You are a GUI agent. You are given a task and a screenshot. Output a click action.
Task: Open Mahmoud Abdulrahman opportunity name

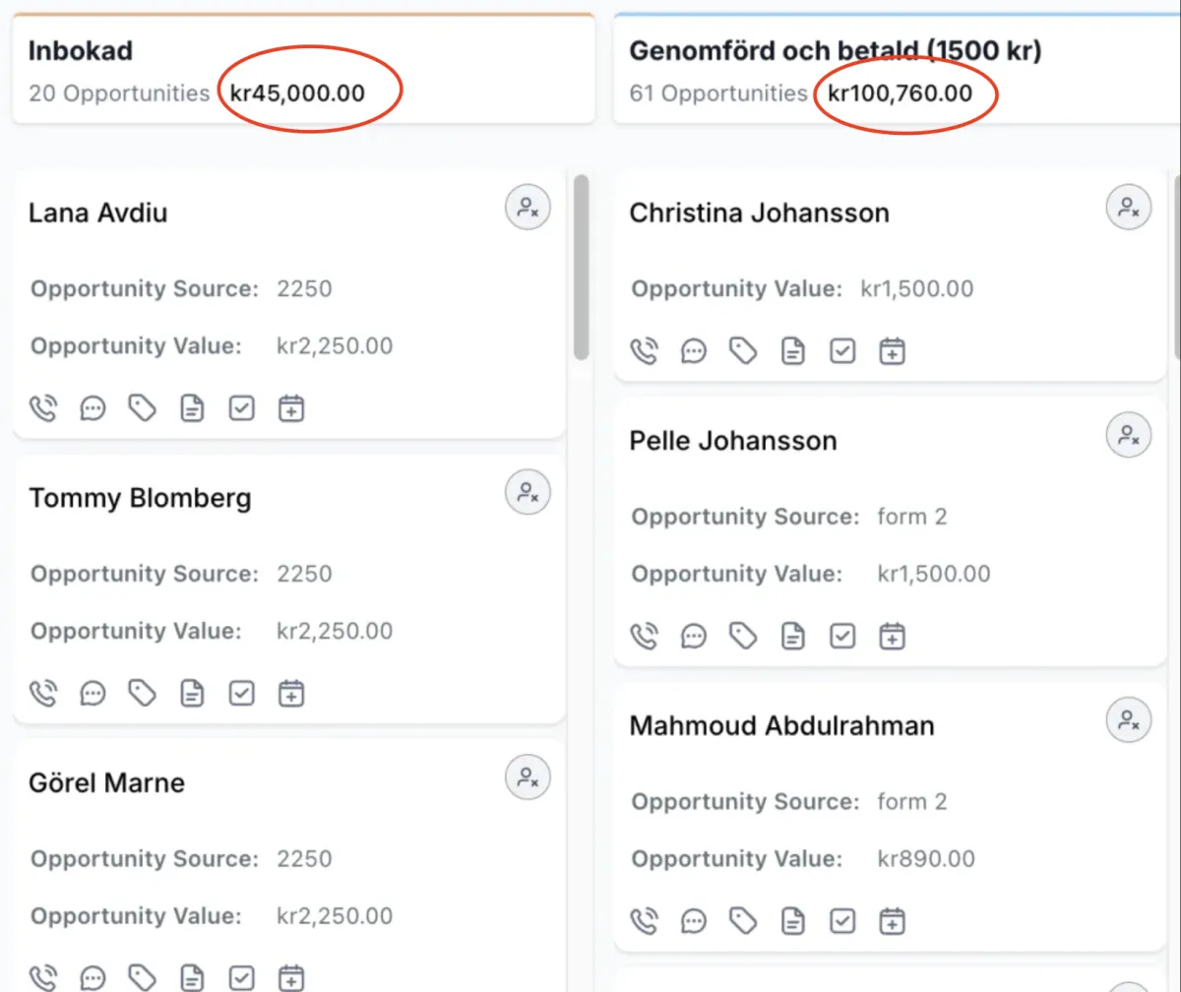click(x=781, y=726)
